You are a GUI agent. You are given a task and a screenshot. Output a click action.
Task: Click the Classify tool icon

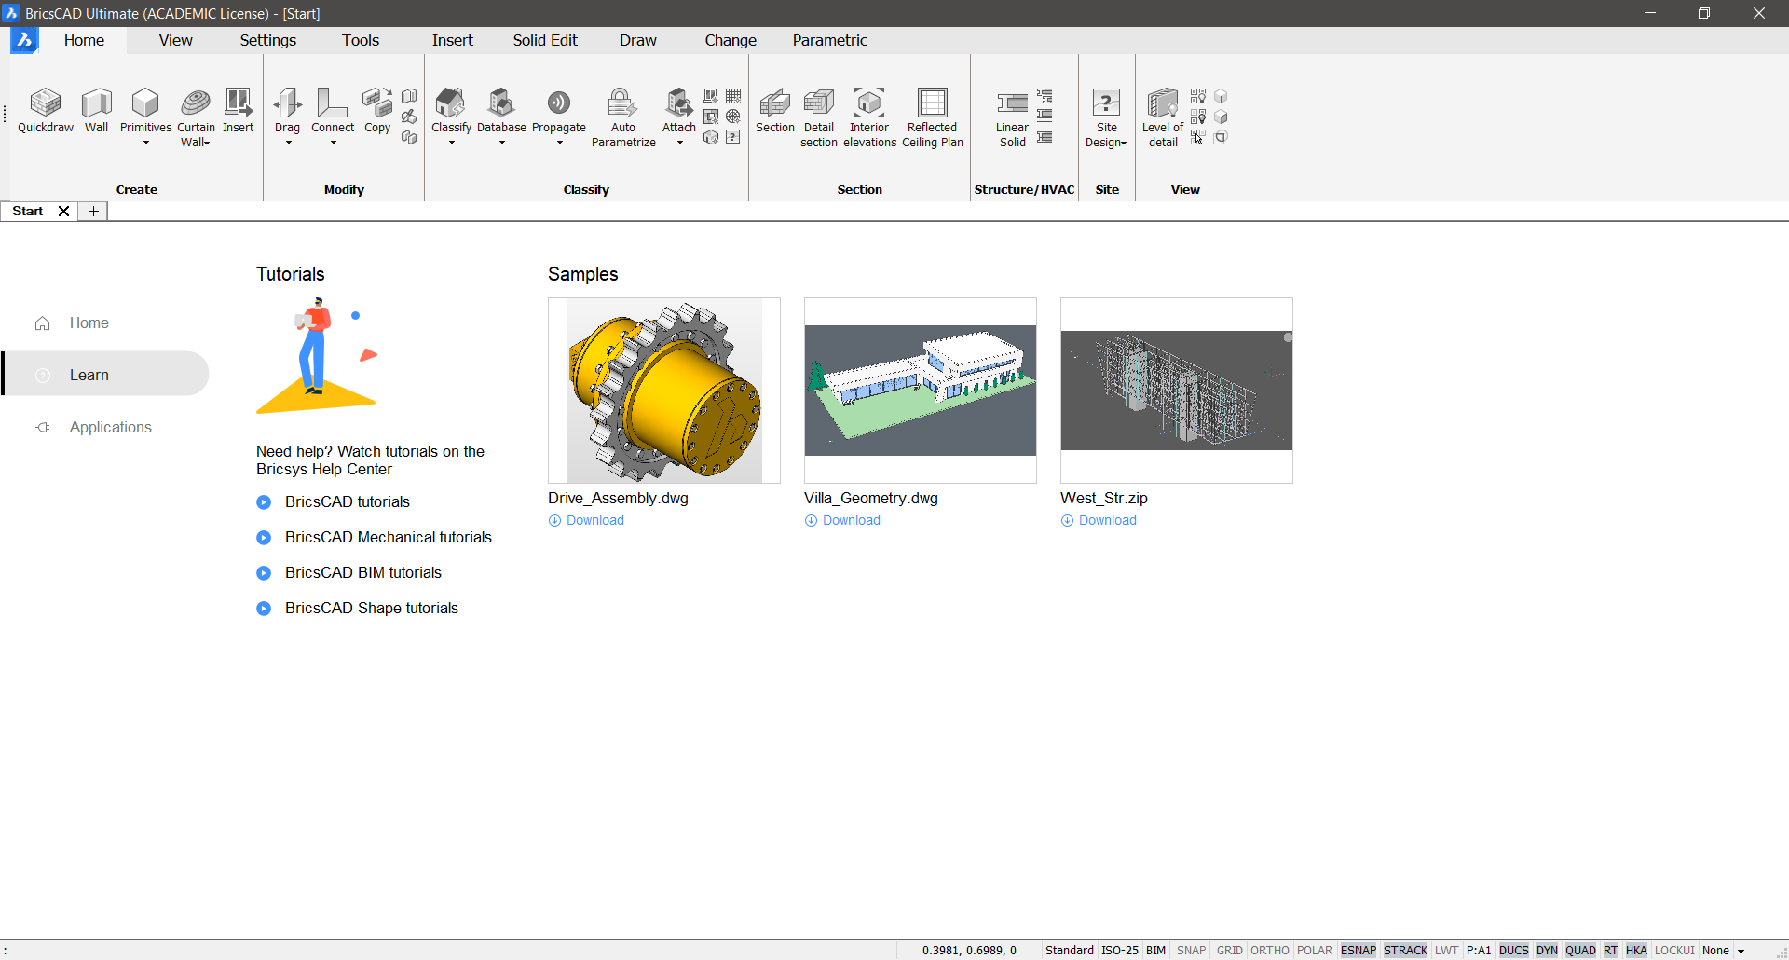[x=451, y=103]
